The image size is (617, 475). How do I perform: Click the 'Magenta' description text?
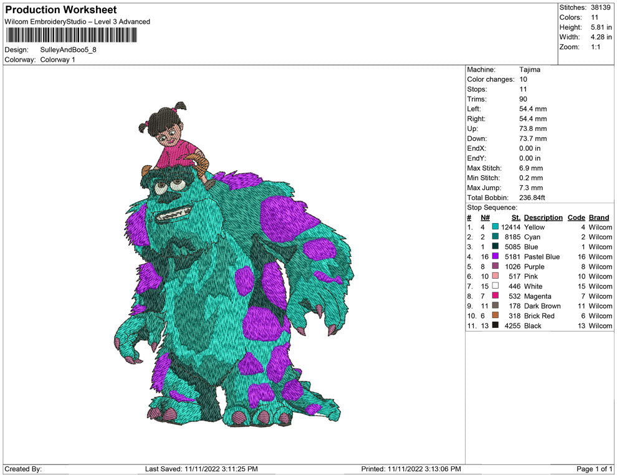[x=537, y=296]
